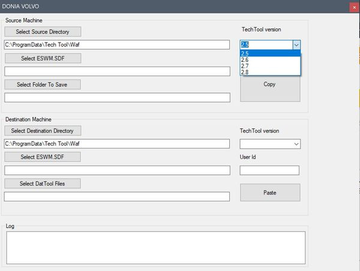
Task: Select version 2.7 in the list
Action: pos(269,66)
